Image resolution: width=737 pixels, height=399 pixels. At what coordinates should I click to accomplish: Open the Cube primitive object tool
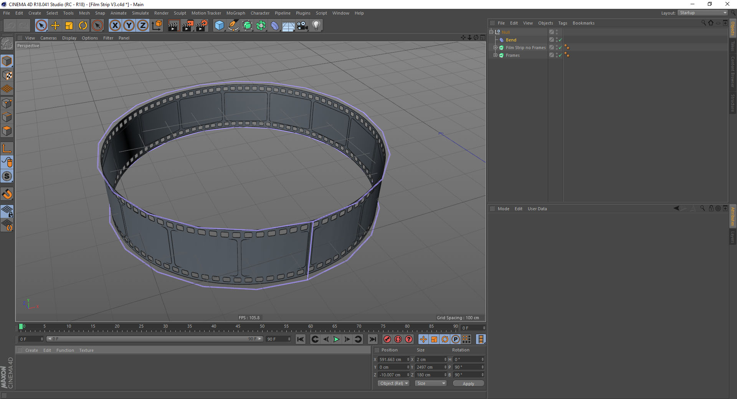pos(219,26)
